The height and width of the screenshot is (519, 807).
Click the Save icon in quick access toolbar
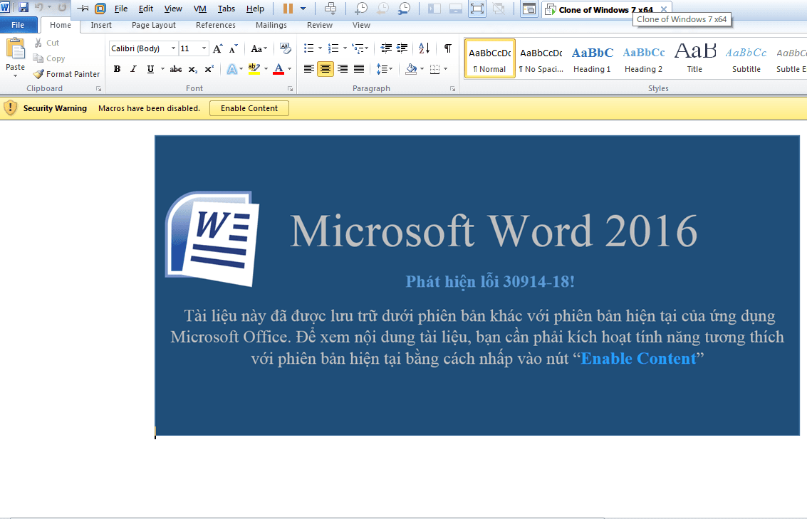24,7
